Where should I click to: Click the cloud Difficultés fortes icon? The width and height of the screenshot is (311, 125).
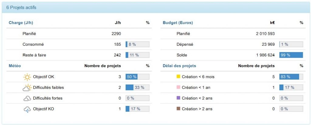click(27, 98)
